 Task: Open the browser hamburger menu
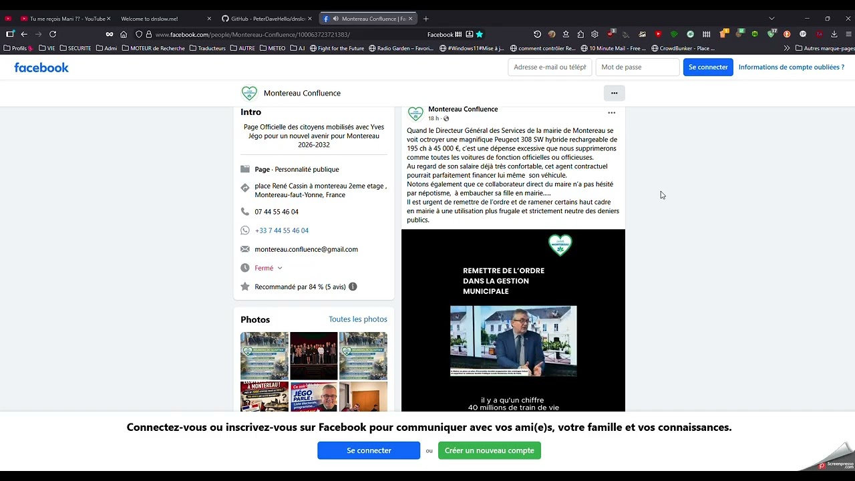click(848, 34)
